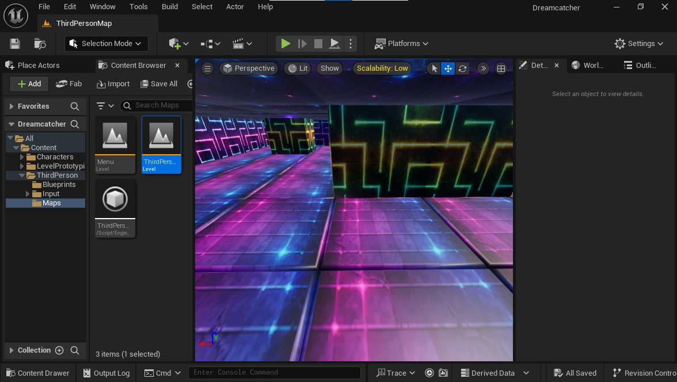Open the Build menu
677x382 pixels.
tap(170, 7)
